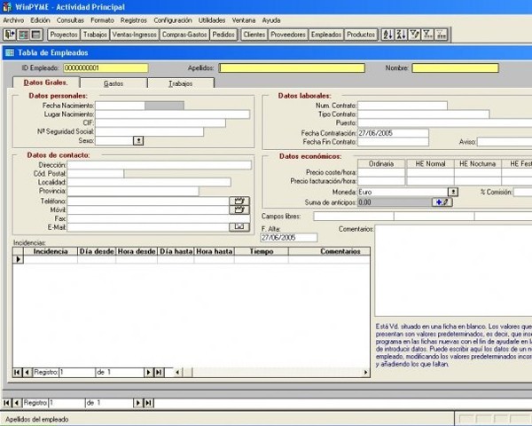532x426 pixels.
Task: Go to previous incidencia record
Action: click(x=27, y=373)
